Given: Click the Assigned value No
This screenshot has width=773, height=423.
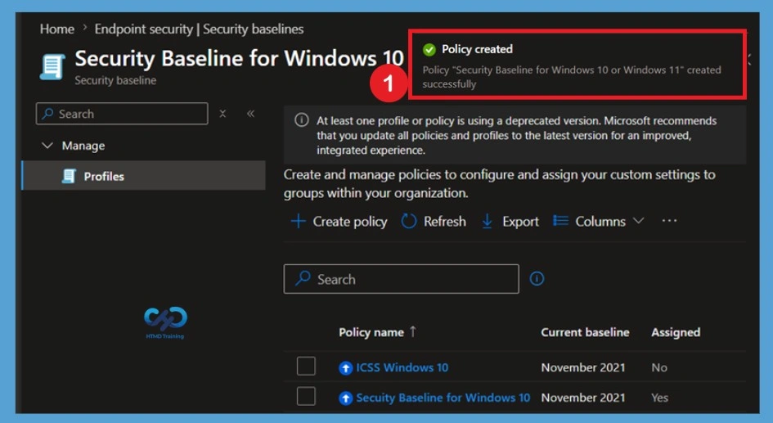Looking at the screenshot, I should (x=659, y=368).
